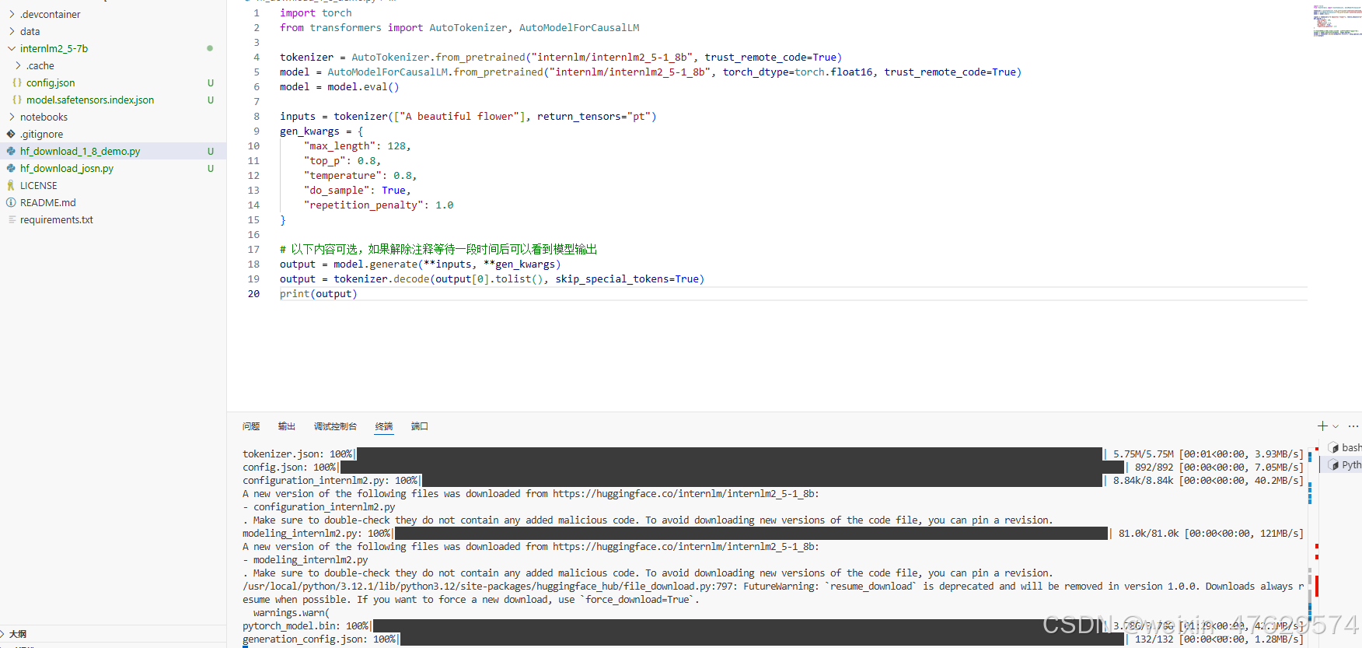Image resolution: width=1362 pixels, height=648 pixels.
Task: Open requirements.txt file
Action: (57, 219)
